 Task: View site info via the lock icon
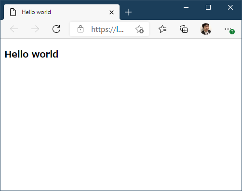(x=81, y=29)
